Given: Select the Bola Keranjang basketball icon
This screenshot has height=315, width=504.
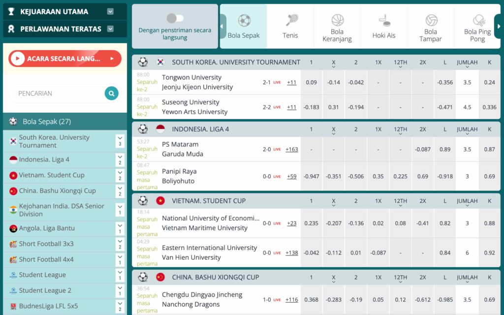Looking at the screenshot, I should coord(337,20).
